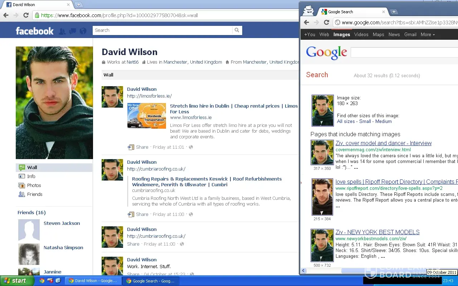Expand the More dropdown in Google's top bar

tap(428, 34)
